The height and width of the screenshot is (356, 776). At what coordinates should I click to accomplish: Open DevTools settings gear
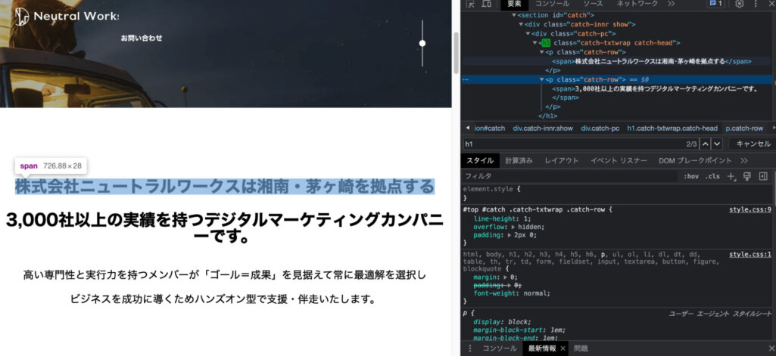[739, 4]
